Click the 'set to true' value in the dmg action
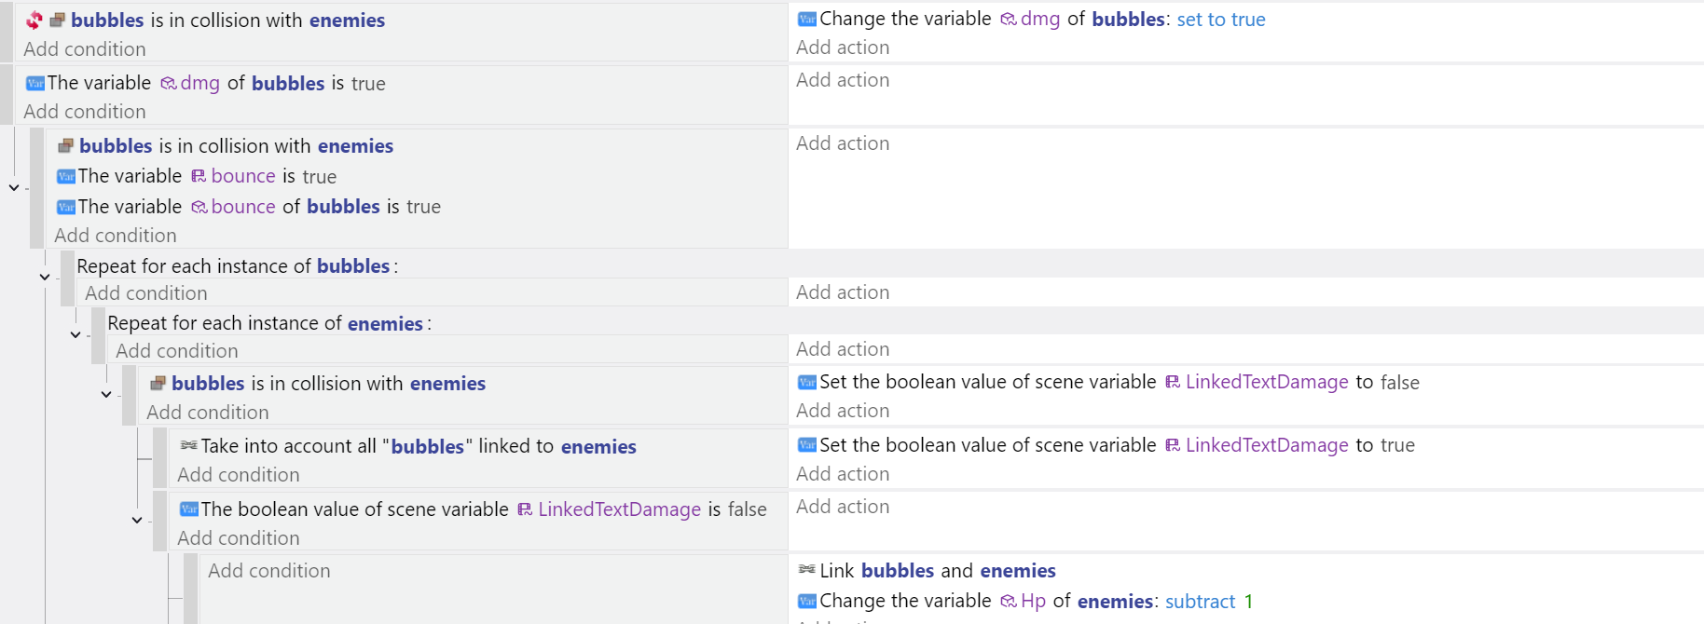The image size is (1704, 624). click(x=1221, y=20)
